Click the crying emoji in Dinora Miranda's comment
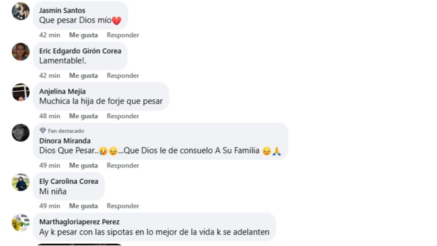437x246 pixels. pos(102,151)
